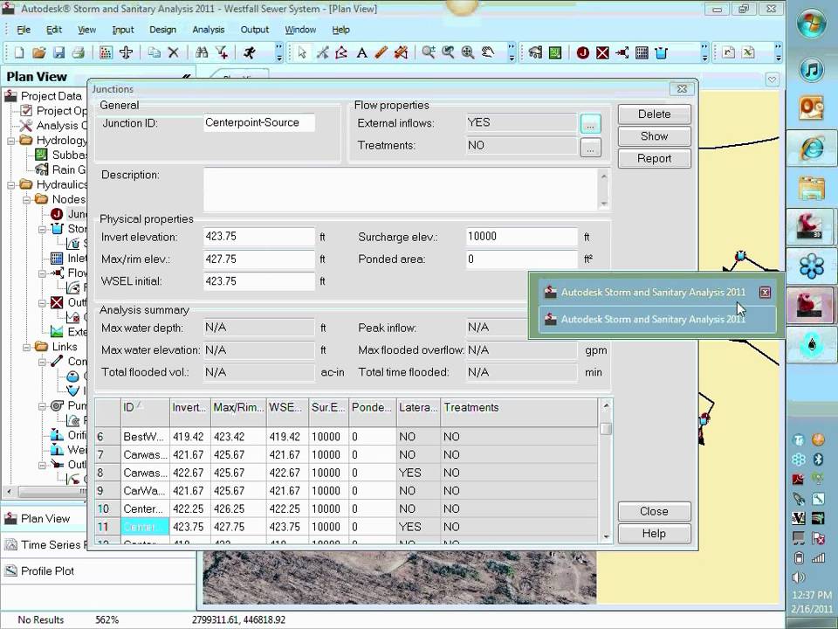The width and height of the screenshot is (838, 629).
Task: Collapse the Nodes folder expander
Action: pyautogui.click(x=27, y=199)
